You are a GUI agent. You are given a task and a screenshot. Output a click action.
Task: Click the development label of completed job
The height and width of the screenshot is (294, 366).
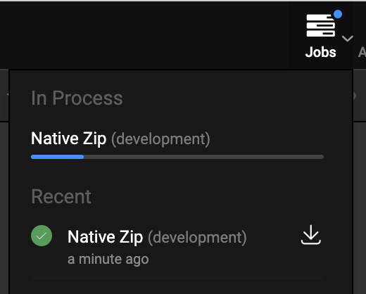coord(197,238)
